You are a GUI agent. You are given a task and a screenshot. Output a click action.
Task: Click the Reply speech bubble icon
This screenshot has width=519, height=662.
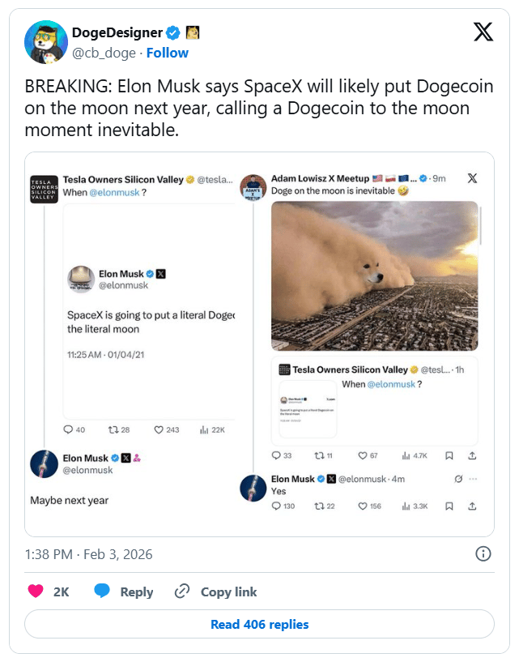click(102, 592)
